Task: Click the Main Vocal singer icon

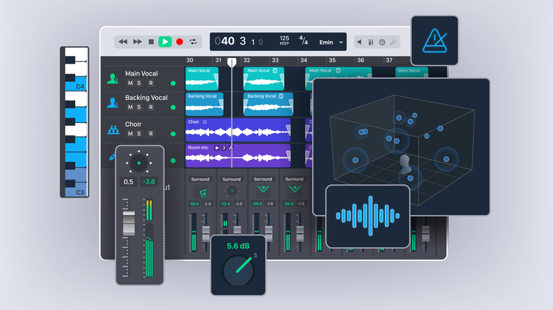Action: click(x=112, y=79)
